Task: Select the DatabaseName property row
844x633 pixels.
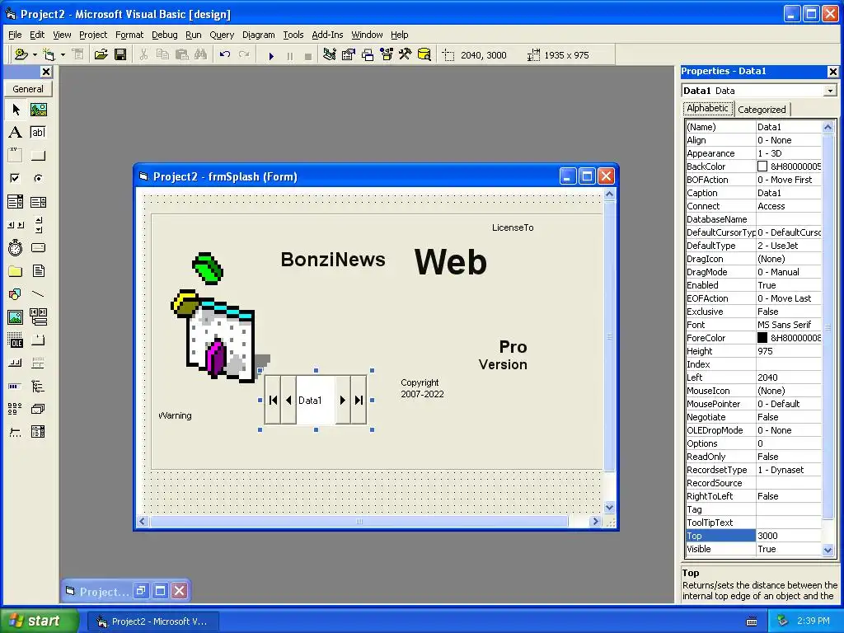Action: (x=753, y=219)
